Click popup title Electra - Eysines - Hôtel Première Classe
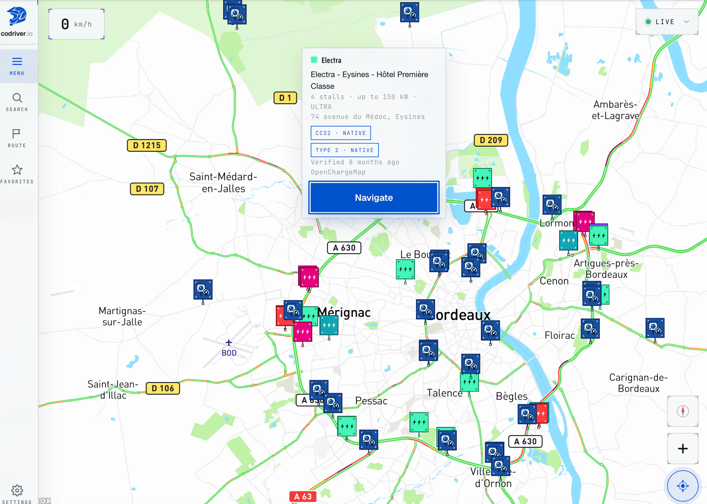This screenshot has width=707, height=504. click(x=369, y=80)
